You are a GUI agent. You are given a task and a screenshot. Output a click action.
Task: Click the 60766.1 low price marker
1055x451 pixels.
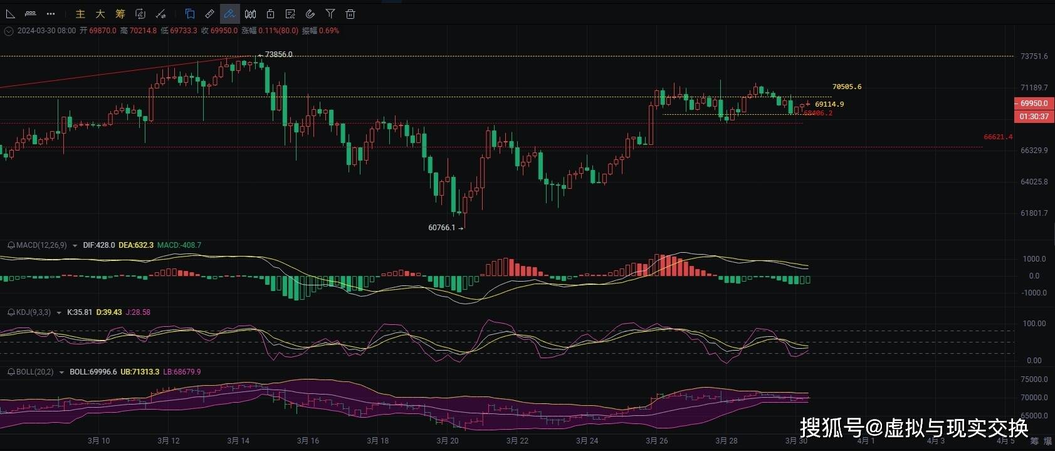445,228
